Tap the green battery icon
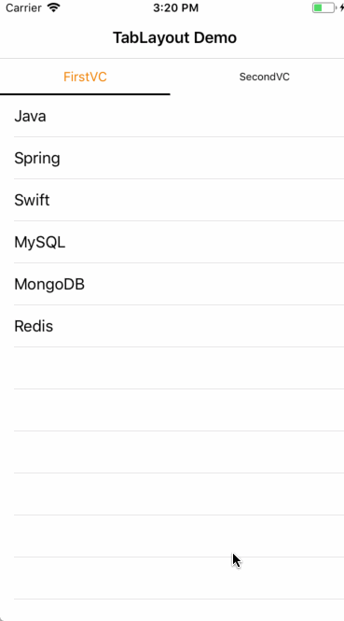This screenshot has width=344, height=621. point(323,7)
